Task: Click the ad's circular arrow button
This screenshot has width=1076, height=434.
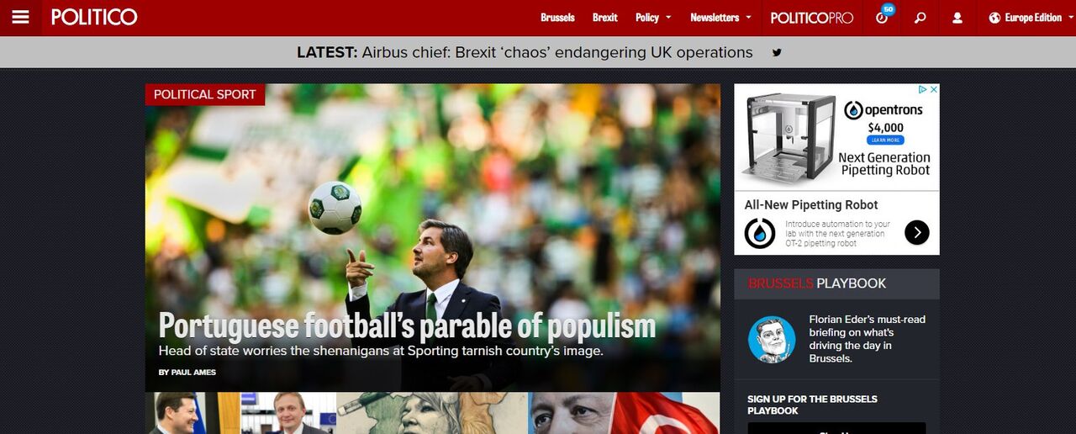Action: 917,232
